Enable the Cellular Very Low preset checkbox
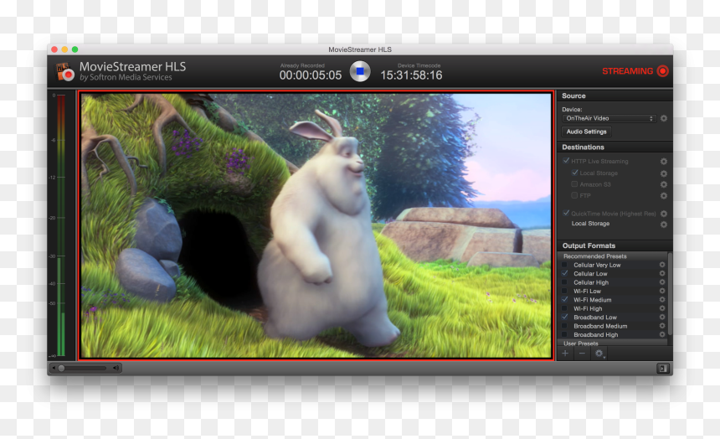The image size is (720, 439). 565,266
